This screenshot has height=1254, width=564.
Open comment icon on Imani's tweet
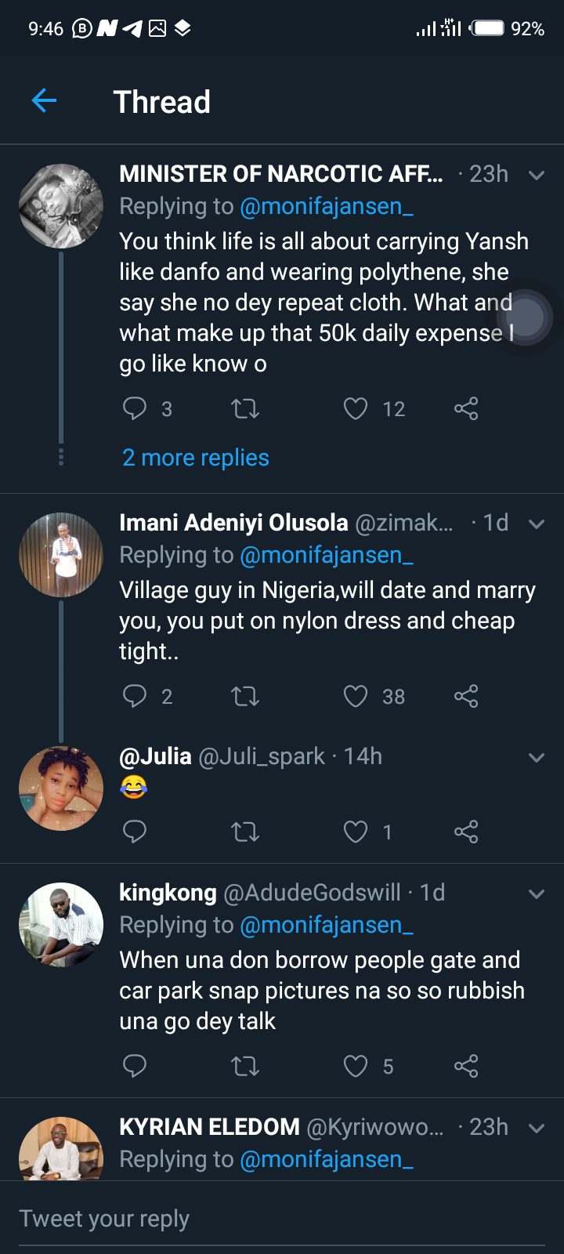(x=135, y=696)
